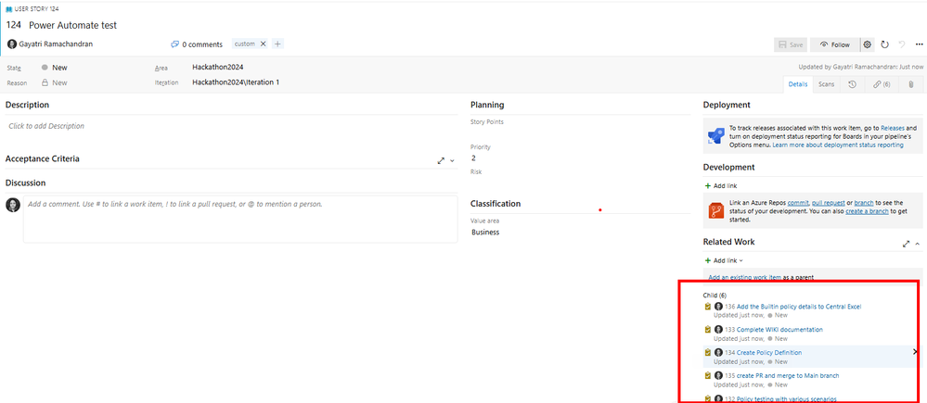
Task: Open child 136 Add the Builtin policy details
Action: click(x=799, y=307)
